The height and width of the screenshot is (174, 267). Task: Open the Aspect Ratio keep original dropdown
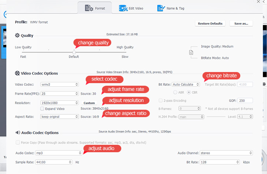[59, 116]
